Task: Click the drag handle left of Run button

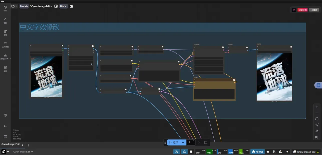Action: pos(165,143)
